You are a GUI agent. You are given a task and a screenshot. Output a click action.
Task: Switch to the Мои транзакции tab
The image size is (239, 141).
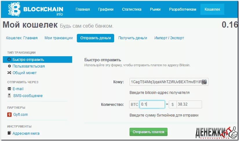[59, 38]
